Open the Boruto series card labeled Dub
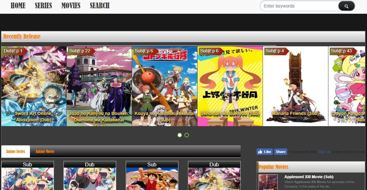Image resolution: width=367 pixels, height=190 pixels. tap(90, 176)
